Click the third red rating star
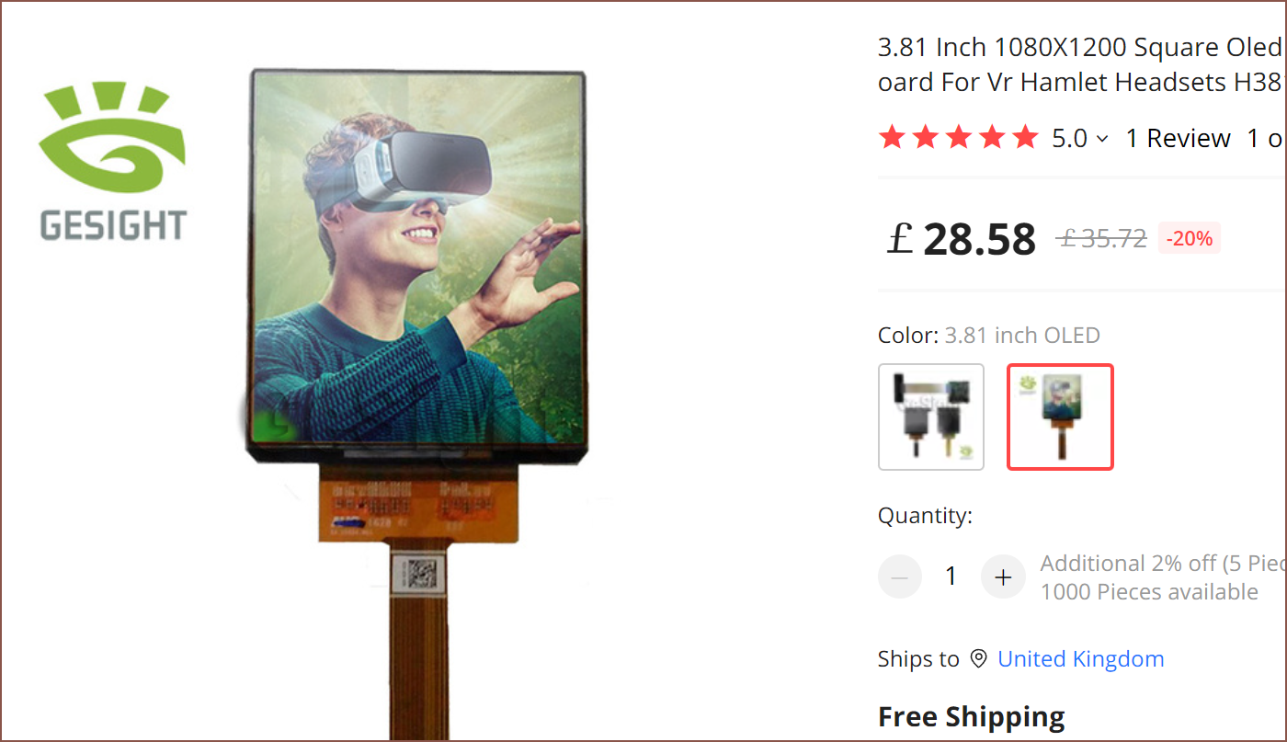The width and height of the screenshot is (1287, 742). point(958,138)
